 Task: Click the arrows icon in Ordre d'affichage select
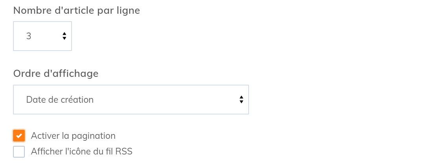[241, 100]
